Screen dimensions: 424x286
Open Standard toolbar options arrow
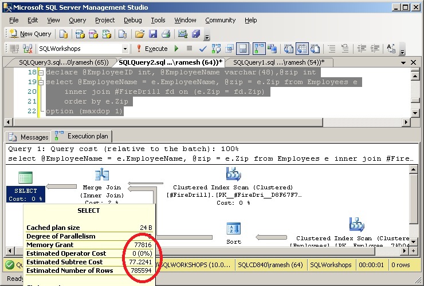207,37
